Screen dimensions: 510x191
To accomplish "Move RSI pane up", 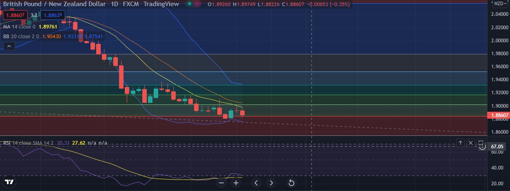I will coord(460,143).
